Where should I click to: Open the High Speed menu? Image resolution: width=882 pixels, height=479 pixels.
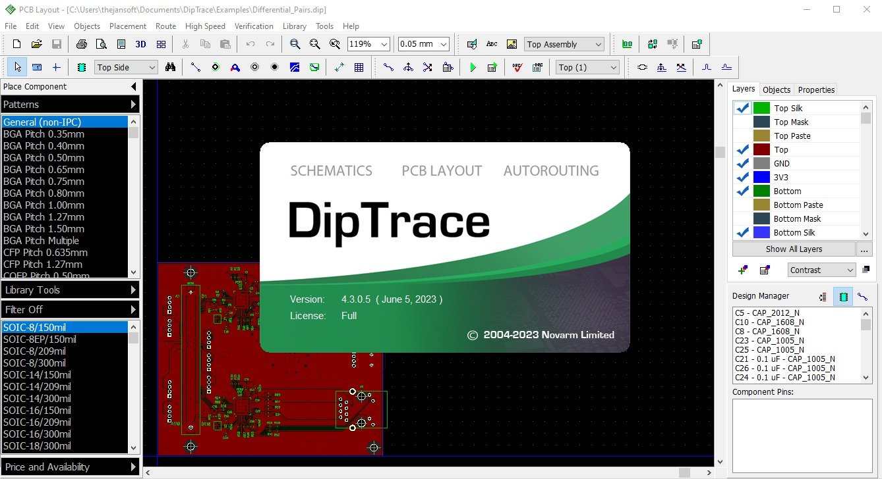click(x=205, y=26)
